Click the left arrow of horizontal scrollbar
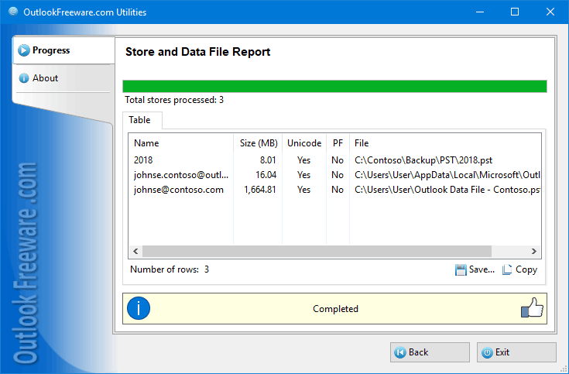The image size is (569, 374). (x=135, y=252)
